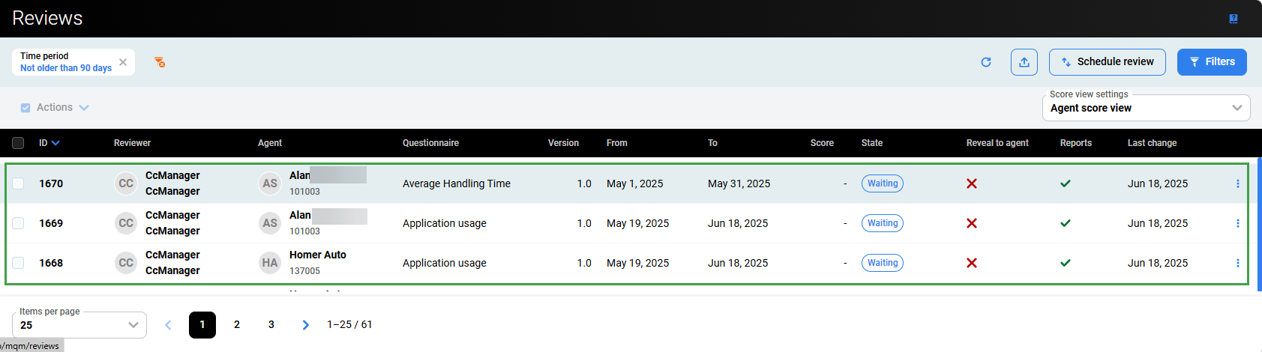Clear all filters using orange funnel icon
The image size is (1262, 352).
click(160, 62)
